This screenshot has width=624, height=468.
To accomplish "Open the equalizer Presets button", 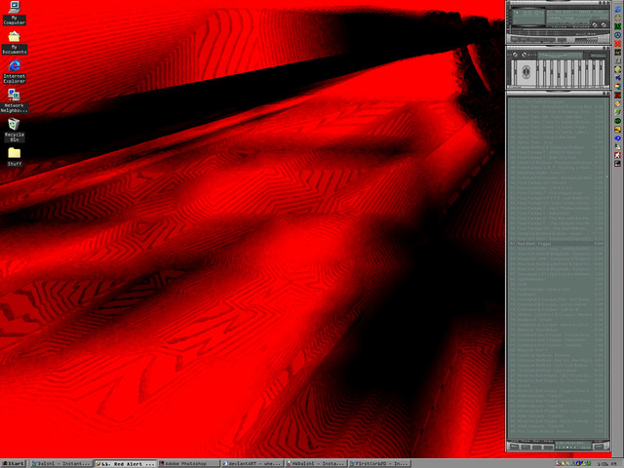I will (599, 56).
